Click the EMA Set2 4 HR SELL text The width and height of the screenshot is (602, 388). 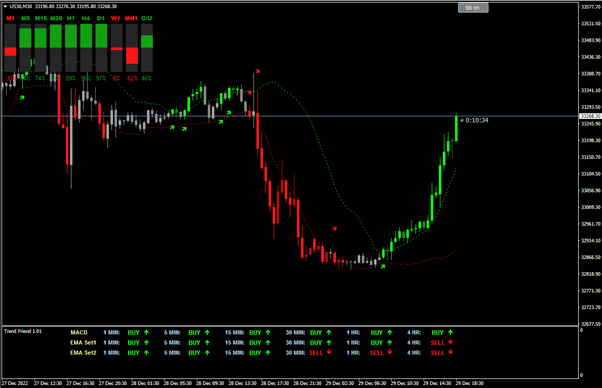click(438, 353)
